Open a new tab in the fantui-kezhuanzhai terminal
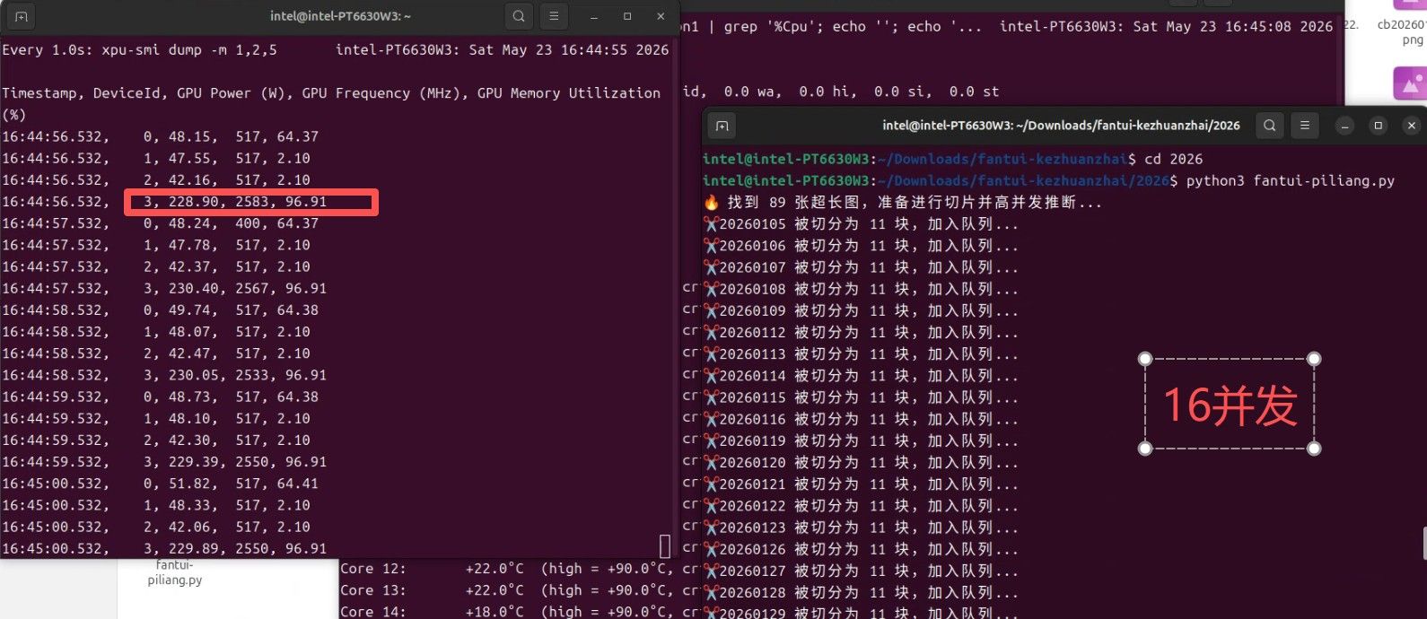 coord(722,126)
